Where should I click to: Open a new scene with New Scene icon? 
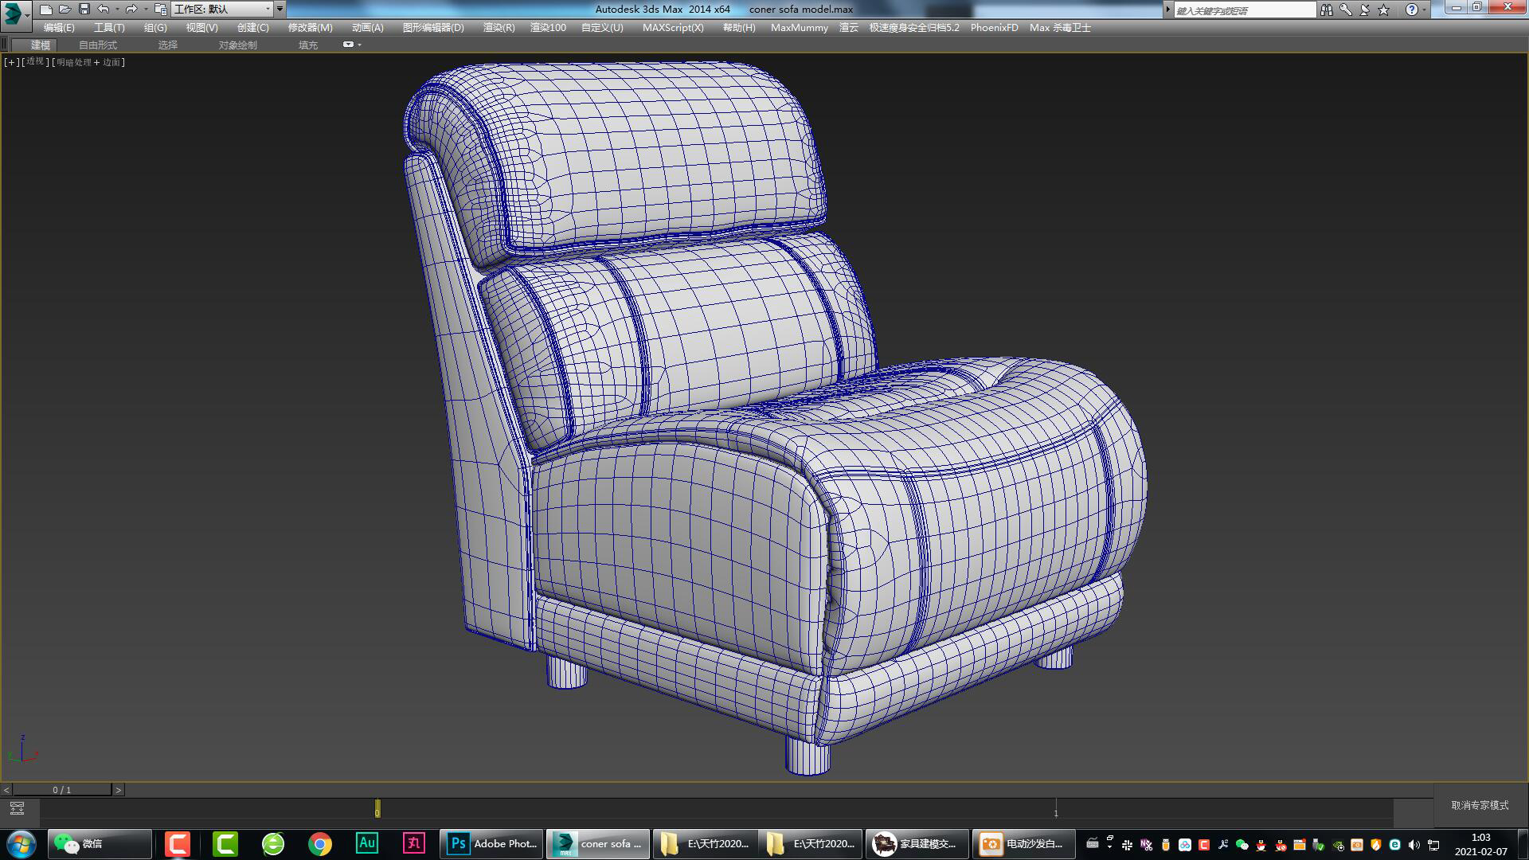46,9
